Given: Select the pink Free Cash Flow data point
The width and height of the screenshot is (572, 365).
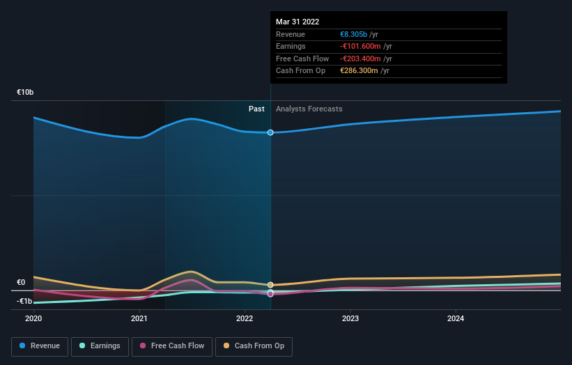Looking at the screenshot, I should pos(270,294).
